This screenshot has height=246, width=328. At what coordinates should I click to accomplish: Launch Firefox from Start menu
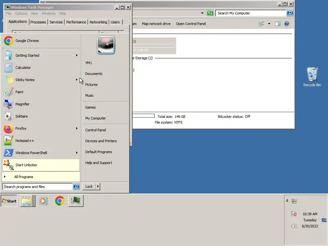click(x=41, y=128)
